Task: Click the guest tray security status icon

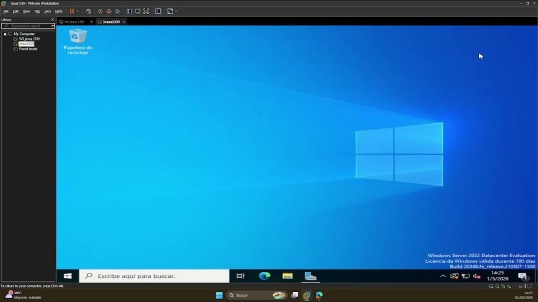Action: 454,276
